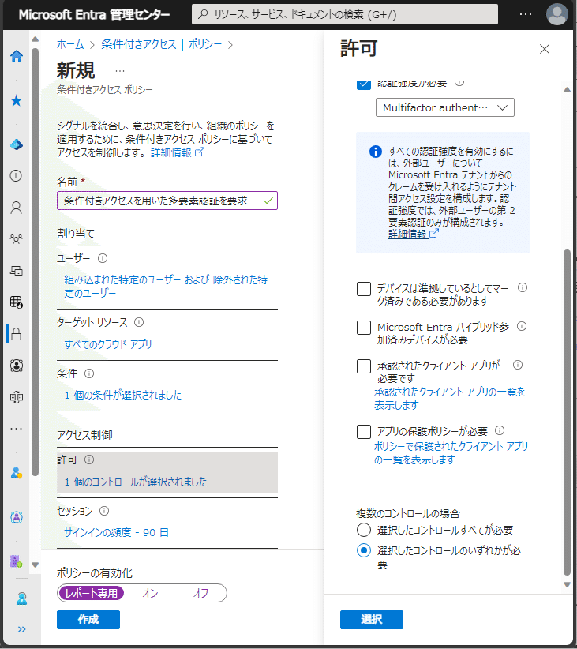Open Identity Governance icon in sidebar
577x649 pixels.
tap(16, 366)
